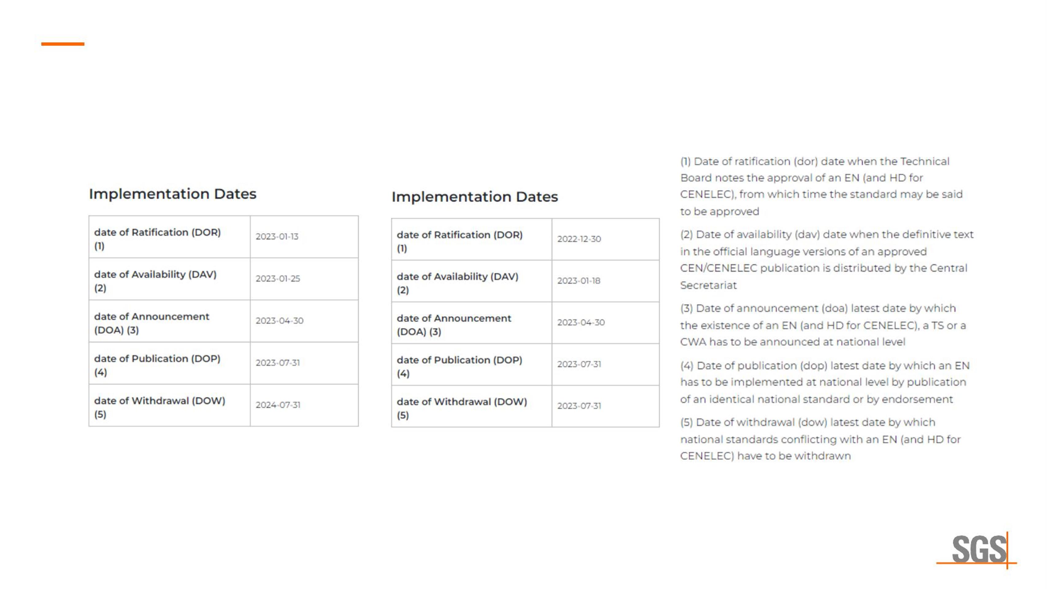Viewport: 1047px width, 589px height.
Task: Select the Withdrawal (DOW) label beside 2024-07-31
Action: click(x=159, y=407)
